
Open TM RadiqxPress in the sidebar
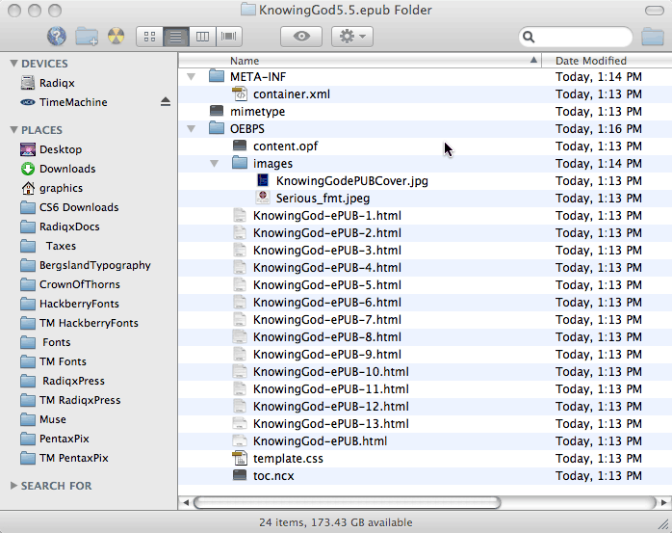pos(70,400)
